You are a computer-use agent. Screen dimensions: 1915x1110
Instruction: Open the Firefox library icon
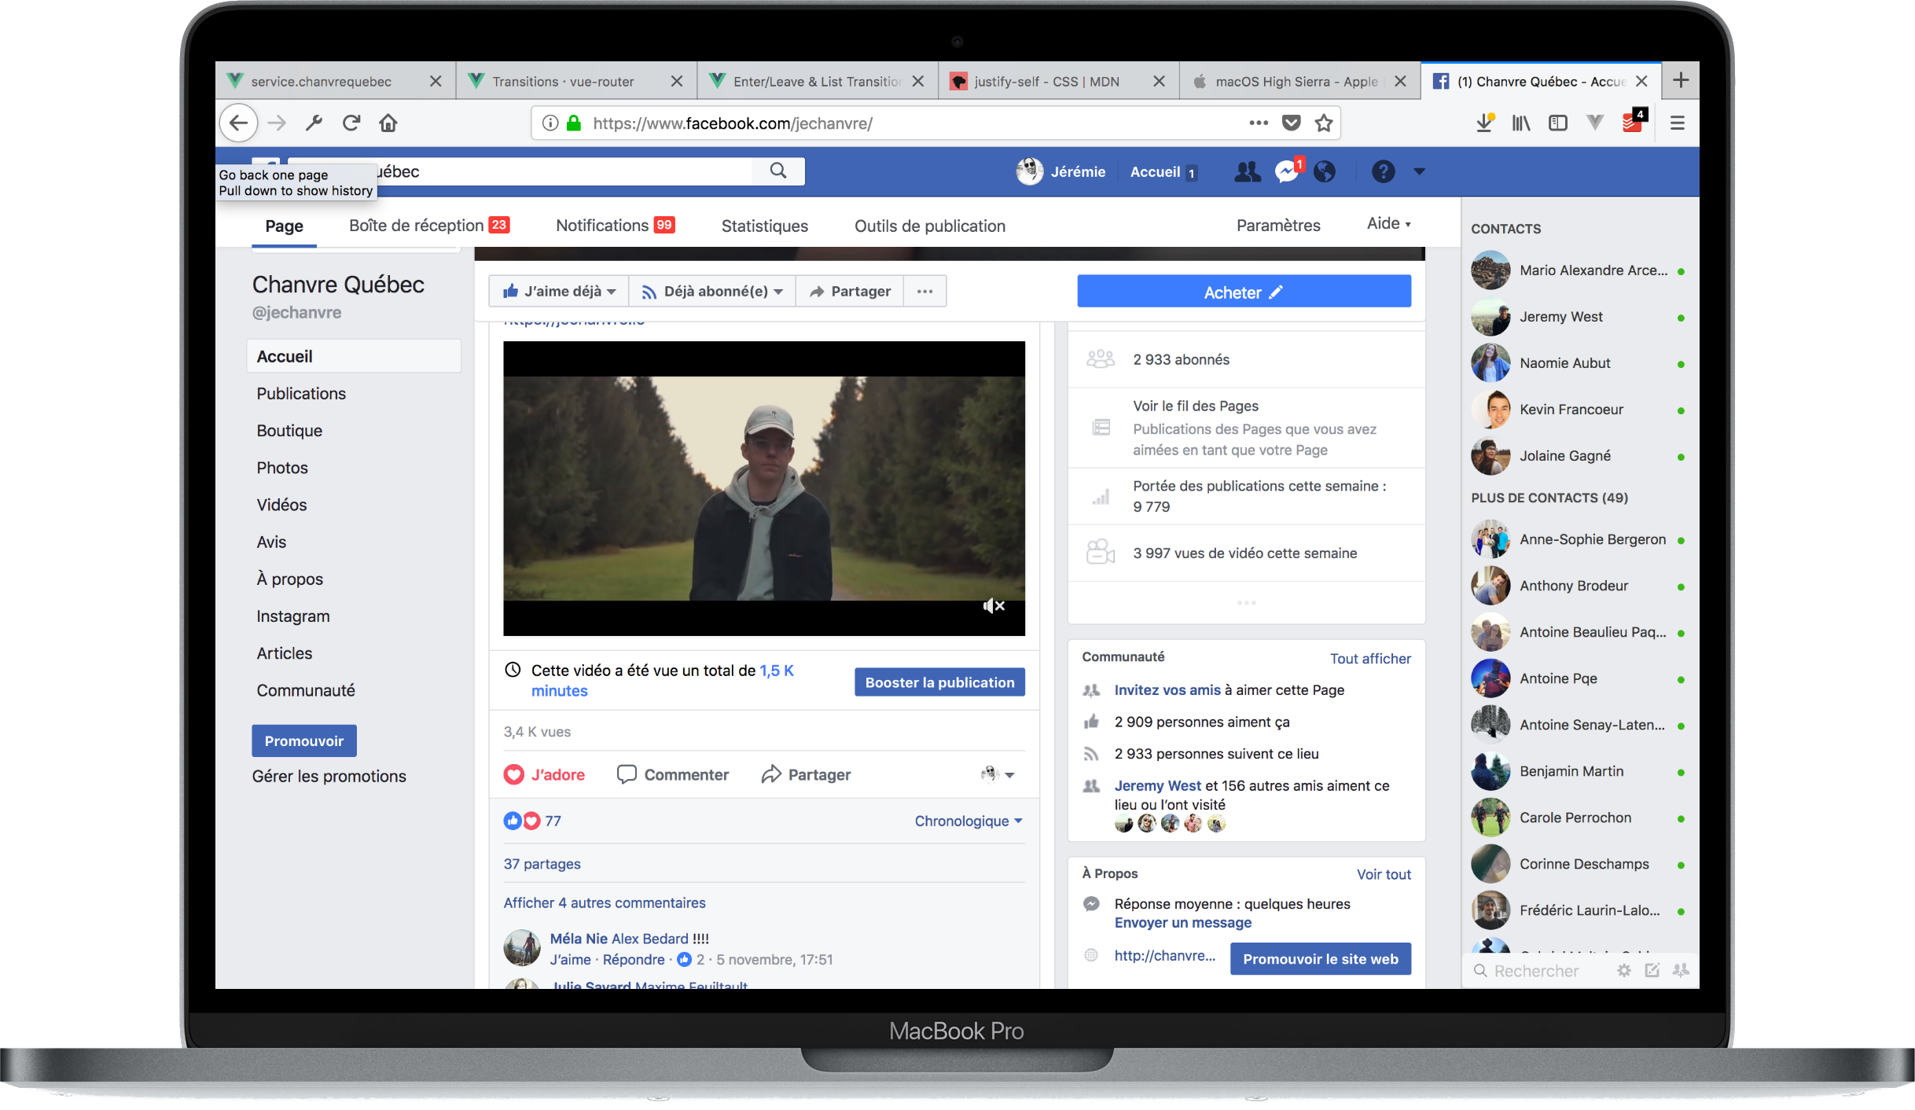click(x=1521, y=123)
